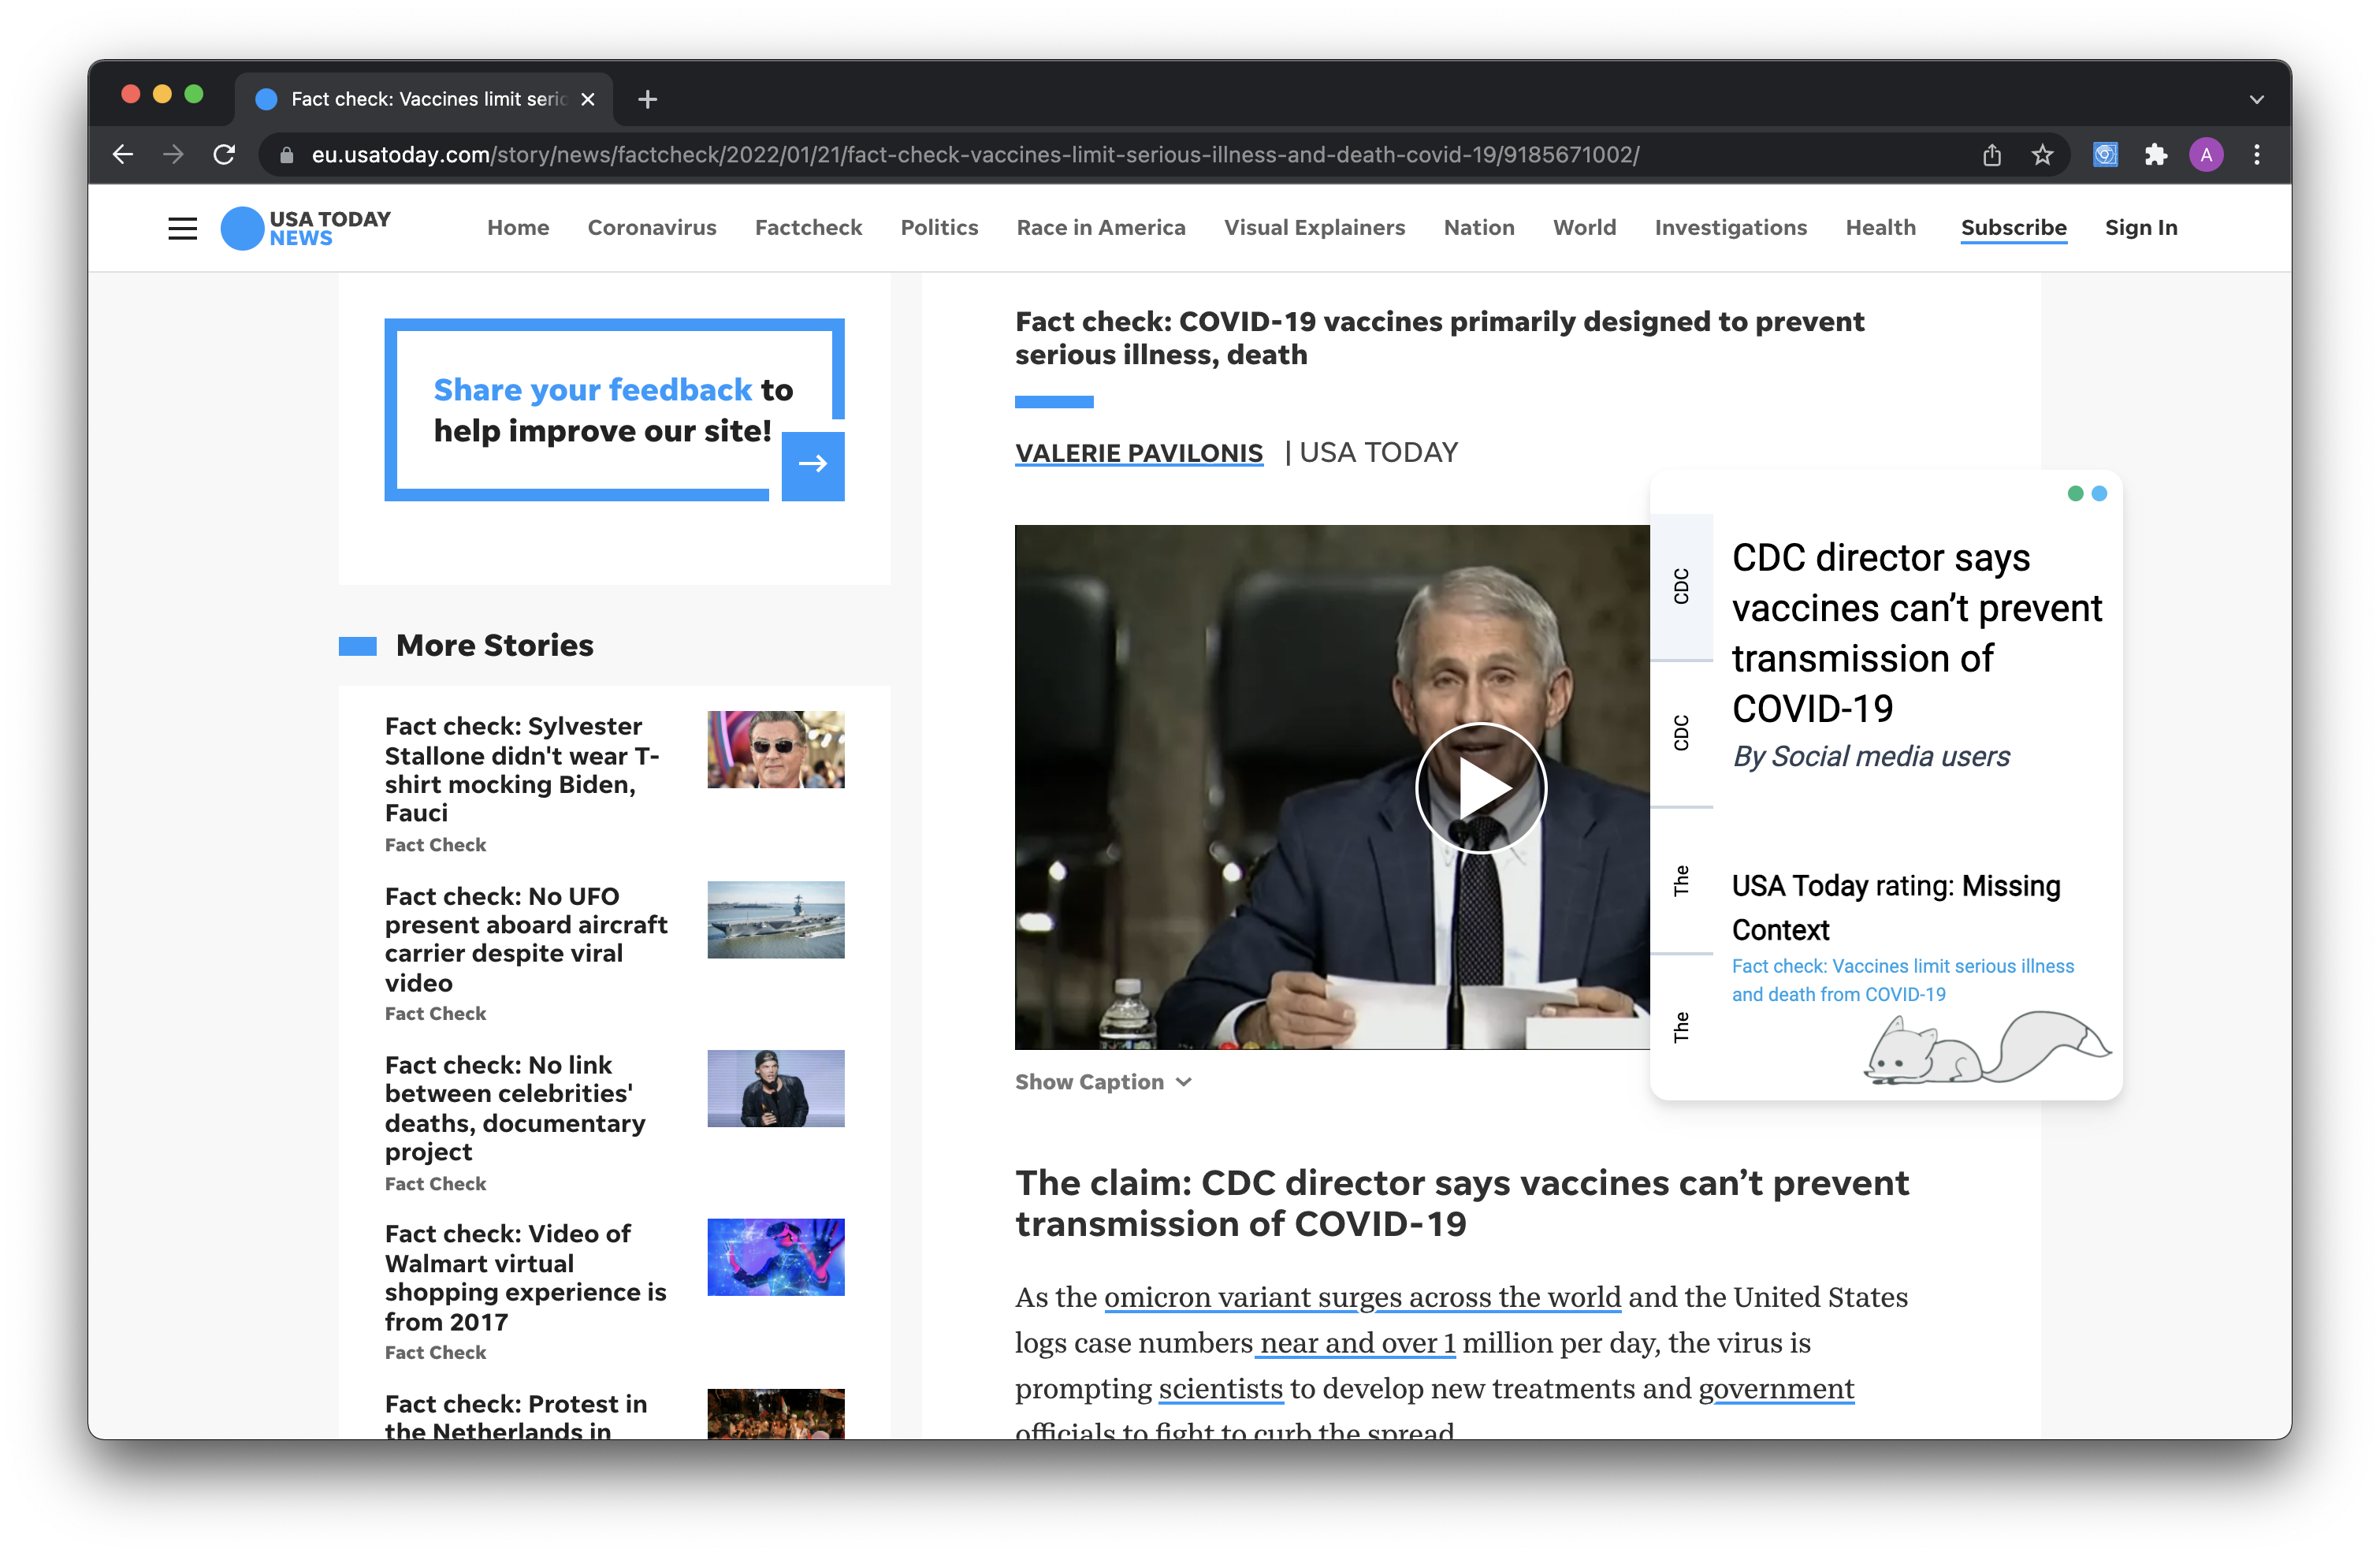The height and width of the screenshot is (1556, 2380).
Task: Select the first CDC side tab in popup
Action: 1681,587
